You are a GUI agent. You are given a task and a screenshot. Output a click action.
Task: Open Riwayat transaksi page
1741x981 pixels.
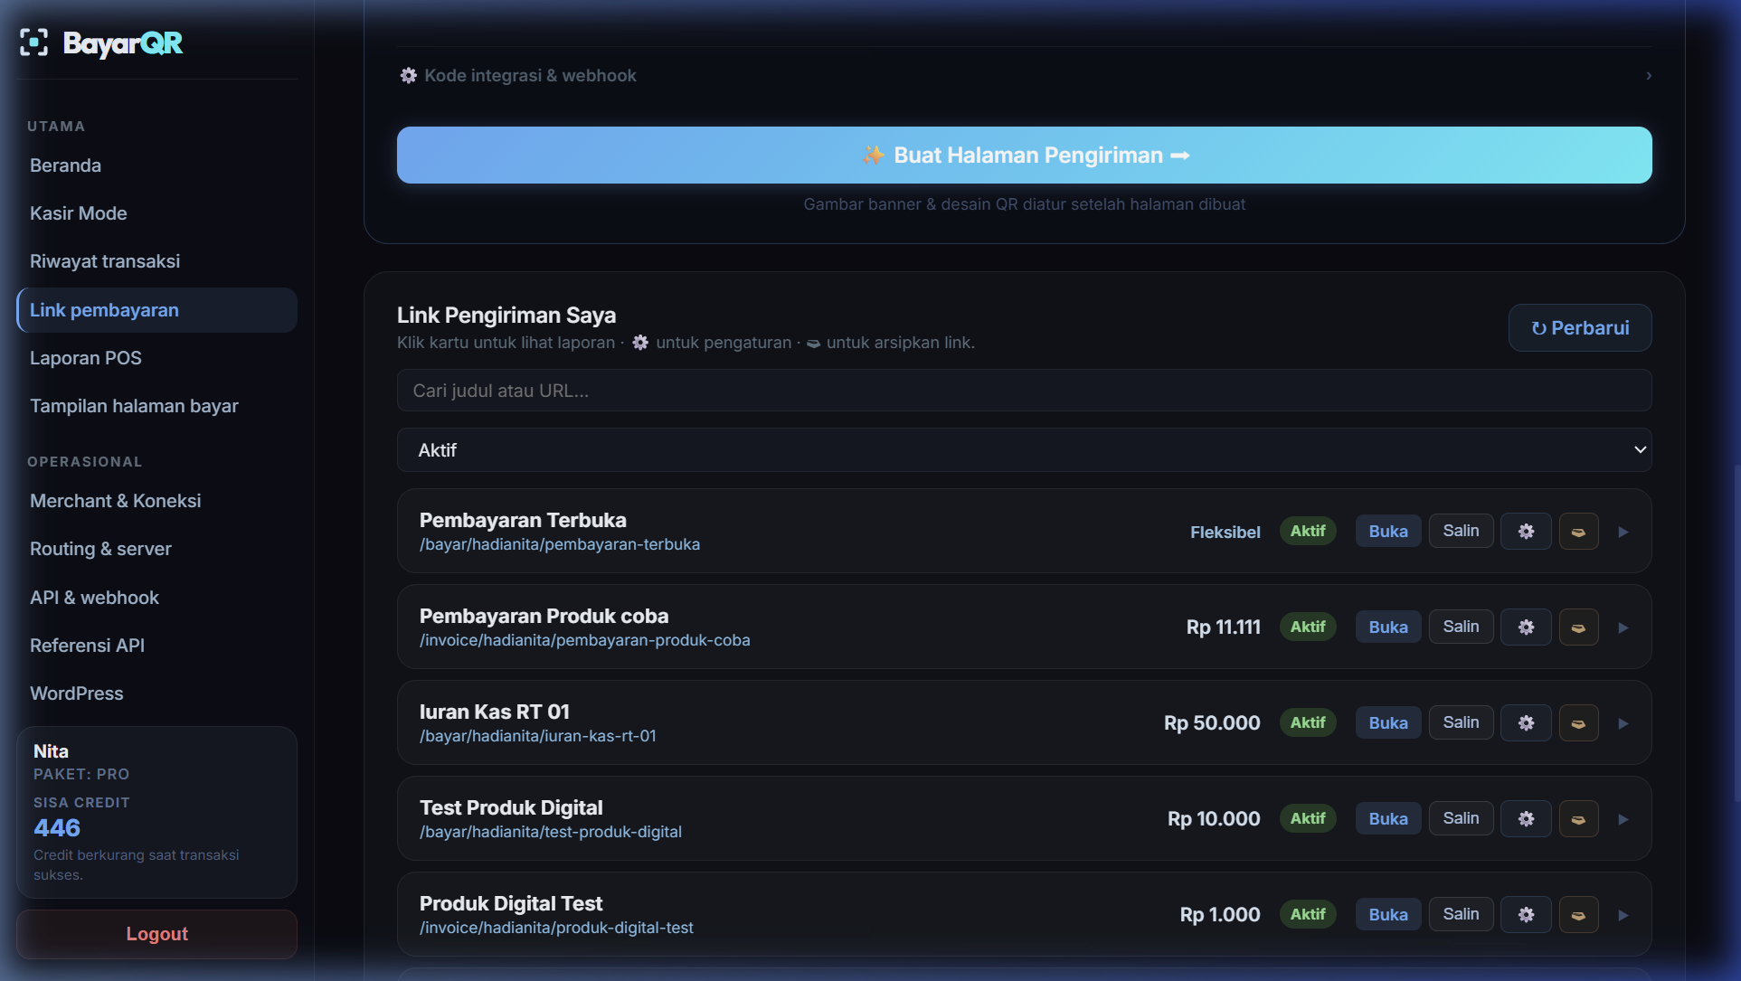point(156,261)
